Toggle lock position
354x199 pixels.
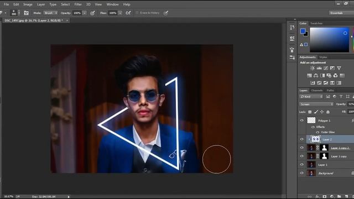pyautogui.click(x=322, y=112)
